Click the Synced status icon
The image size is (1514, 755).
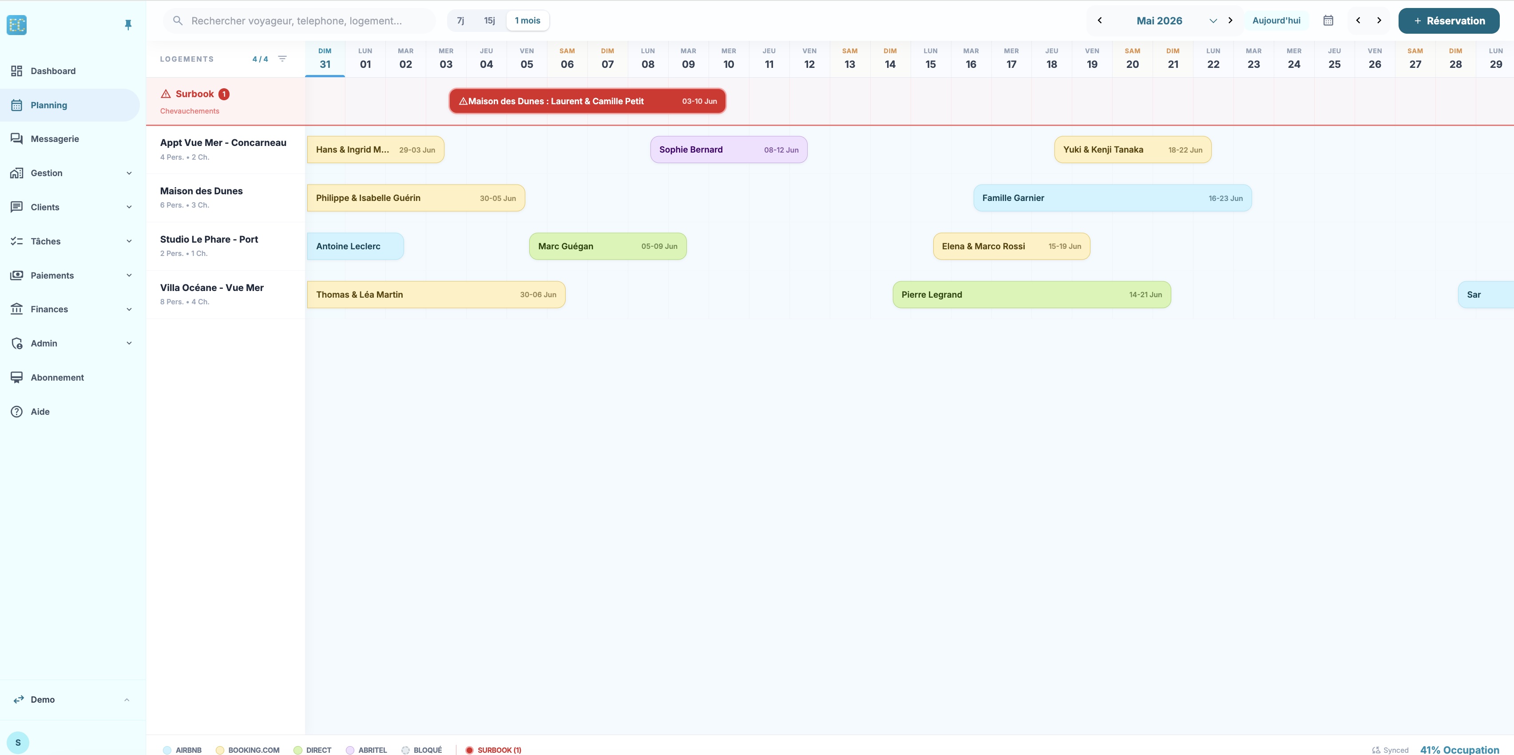(x=1376, y=750)
